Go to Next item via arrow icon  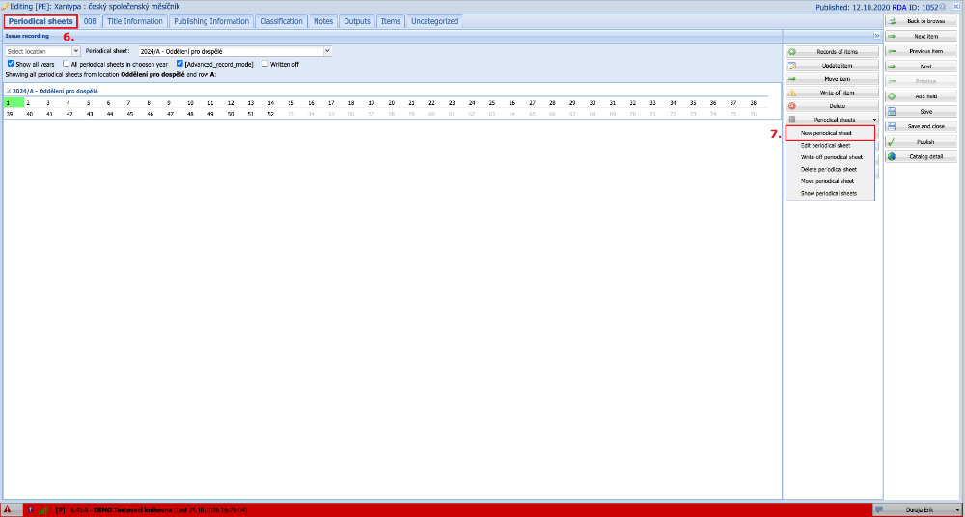click(x=892, y=37)
